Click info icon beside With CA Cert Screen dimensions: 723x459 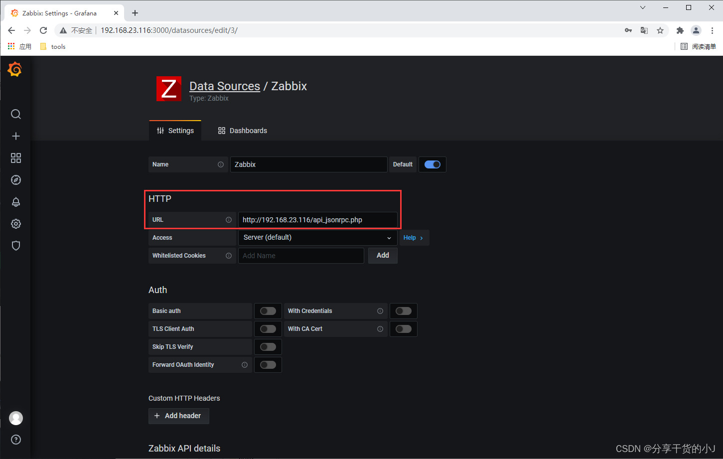click(380, 329)
